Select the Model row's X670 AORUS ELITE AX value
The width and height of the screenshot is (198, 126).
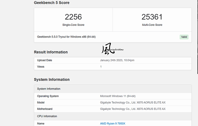(133, 102)
